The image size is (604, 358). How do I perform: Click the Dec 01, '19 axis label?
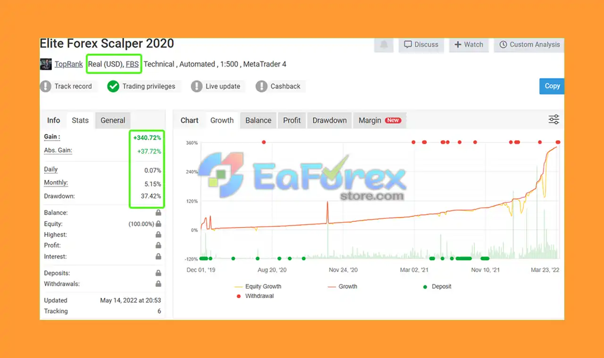(x=201, y=270)
